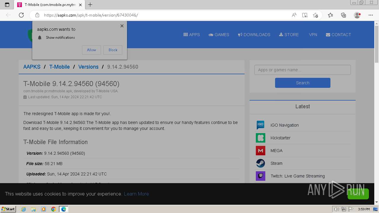Viewport: 379px width, 213px height.
Task: Select the T-Mobile 9.14.2.94560 heading
Action: (71, 84)
